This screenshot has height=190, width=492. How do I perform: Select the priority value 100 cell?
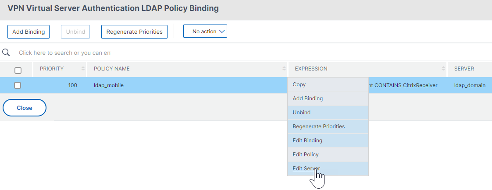pyautogui.click(x=72, y=85)
